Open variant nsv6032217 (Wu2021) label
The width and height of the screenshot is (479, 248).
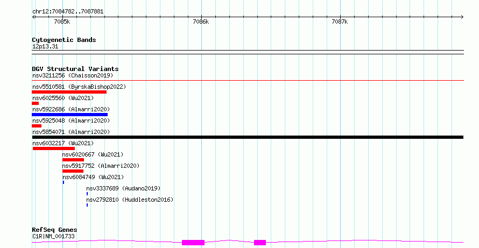click(63, 143)
